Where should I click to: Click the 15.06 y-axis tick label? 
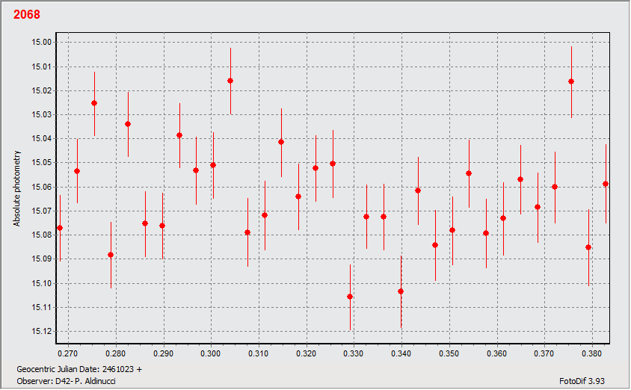click(43, 187)
